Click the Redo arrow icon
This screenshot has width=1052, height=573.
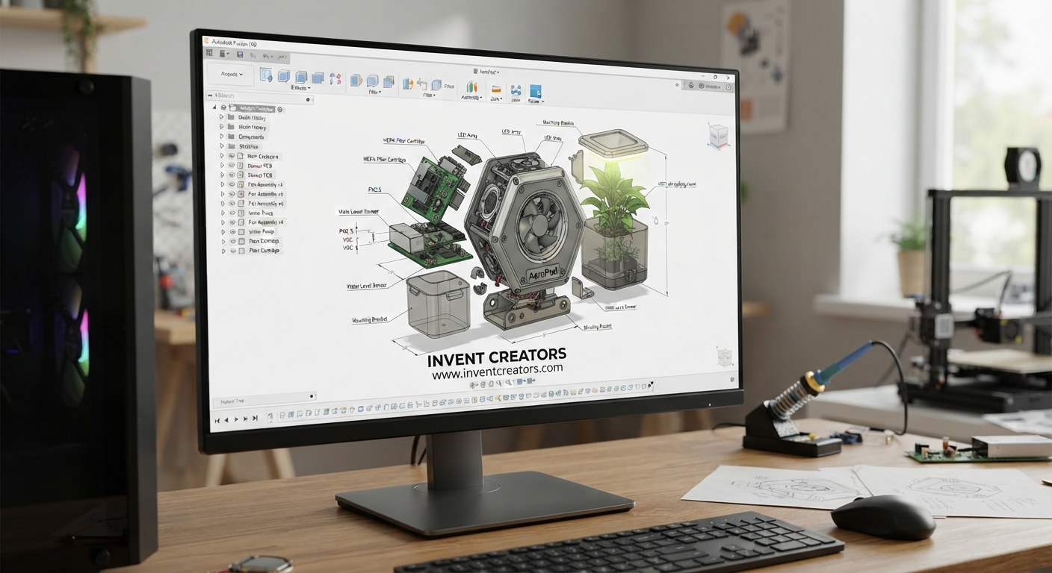point(266,56)
